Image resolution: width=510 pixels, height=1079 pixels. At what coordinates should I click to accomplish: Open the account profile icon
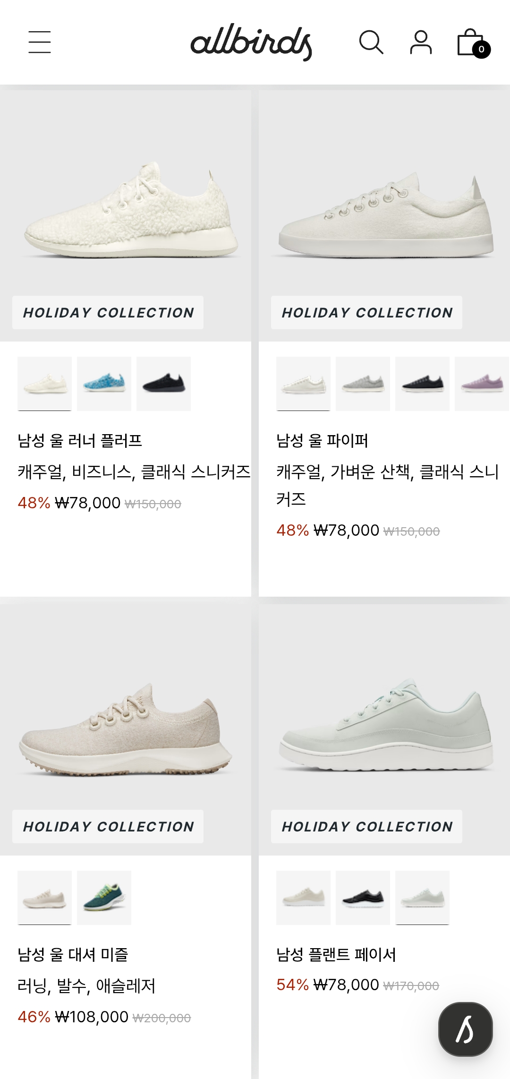421,43
